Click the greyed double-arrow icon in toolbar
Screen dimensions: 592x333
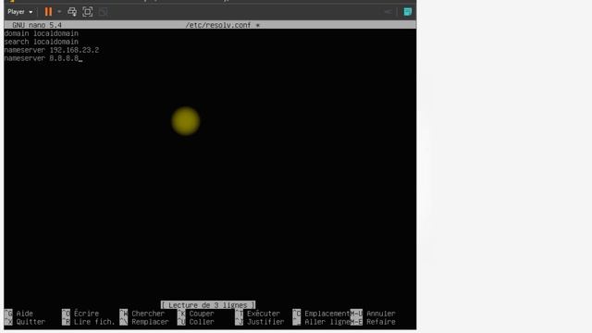[388, 12]
